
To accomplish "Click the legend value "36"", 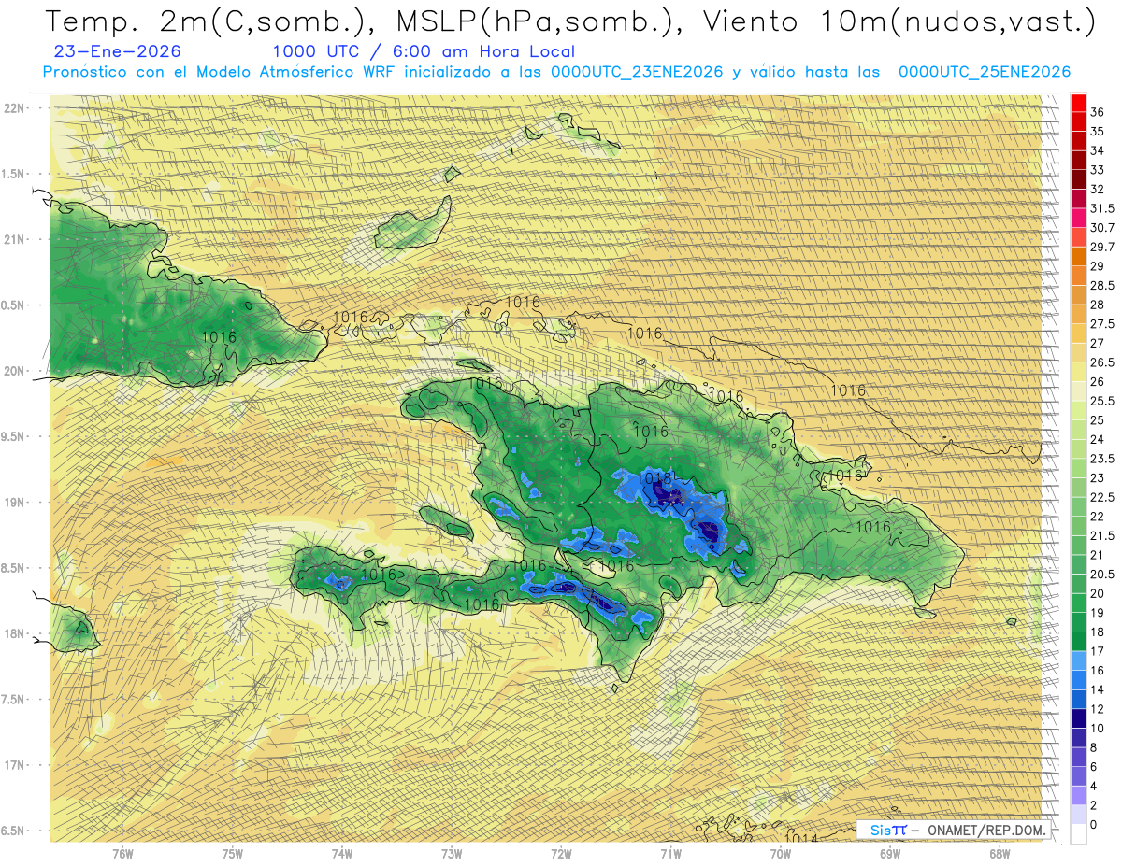I will 1098,112.
